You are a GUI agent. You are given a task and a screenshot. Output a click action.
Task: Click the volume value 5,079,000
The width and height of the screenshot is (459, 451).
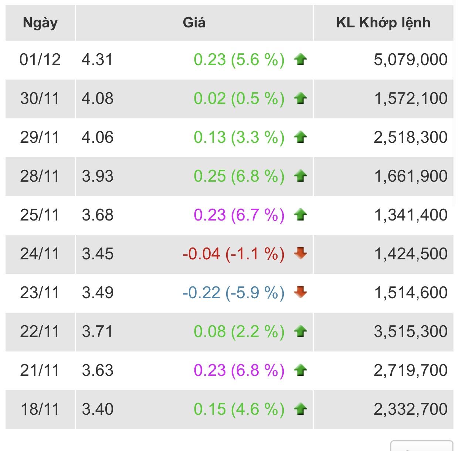pyautogui.click(x=411, y=60)
